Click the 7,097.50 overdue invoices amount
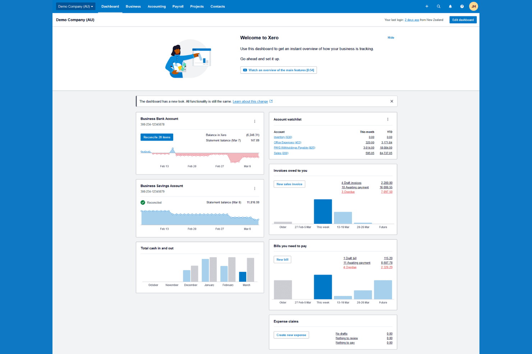Image resolution: width=532 pixels, height=354 pixels. point(387,192)
